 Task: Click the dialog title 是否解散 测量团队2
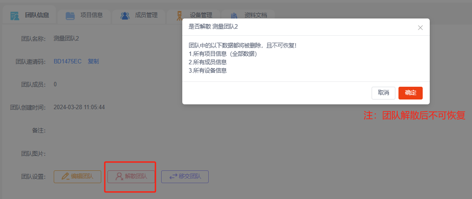tap(213, 27)
